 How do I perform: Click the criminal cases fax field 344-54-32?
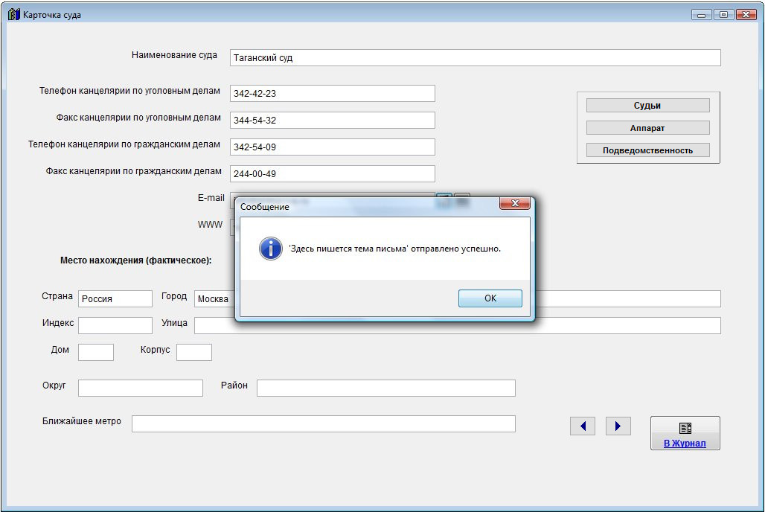tap(332, 120)
